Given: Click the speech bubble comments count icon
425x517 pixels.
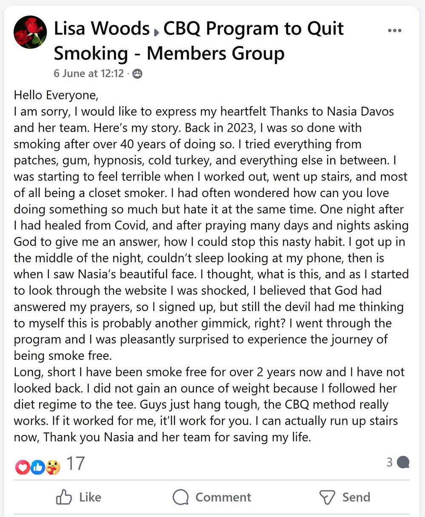Looking at the screenshot, I should point(403,462).
